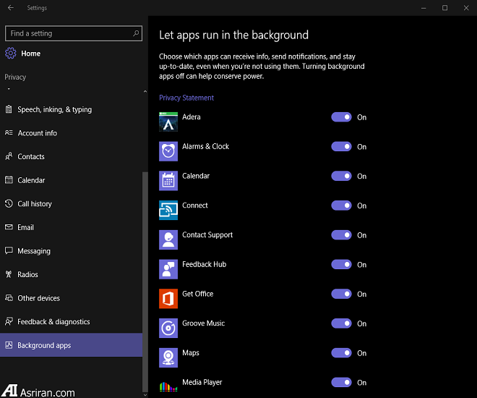Click the Find a setting search box
This screenshot has width=477, height=398.
(x=69, y=33)
